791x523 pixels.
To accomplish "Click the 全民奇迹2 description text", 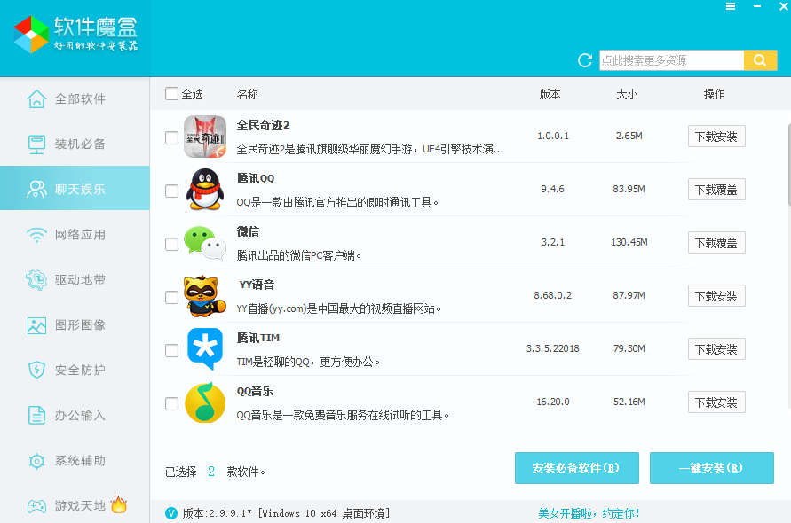I will click(370, 149).
